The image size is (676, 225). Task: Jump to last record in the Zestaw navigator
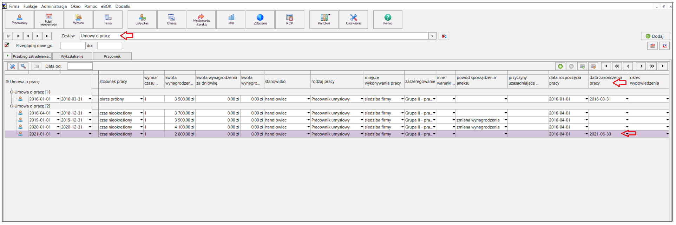point(47,36)
